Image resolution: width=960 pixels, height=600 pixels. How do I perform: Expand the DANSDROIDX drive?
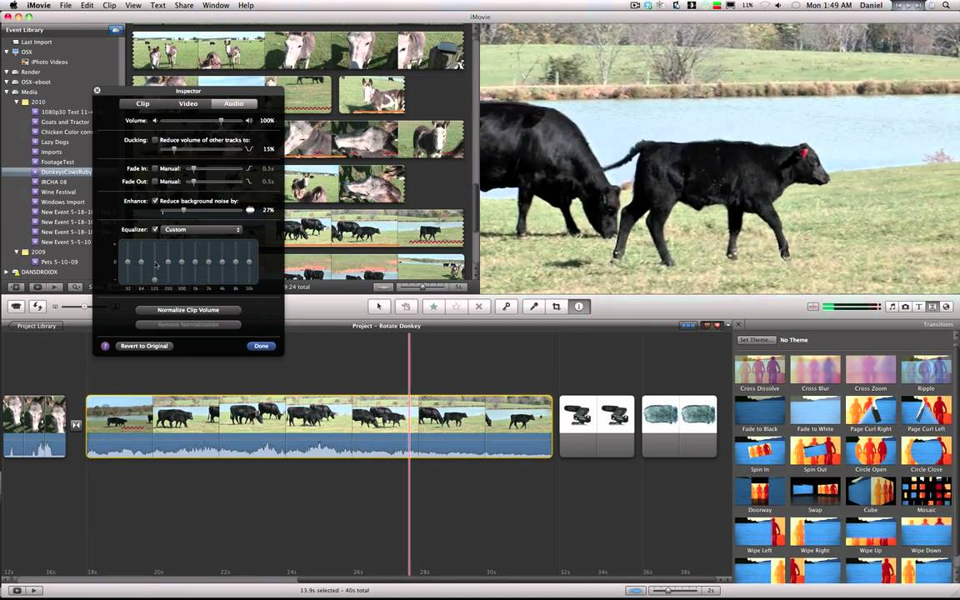tap(7, 272)
